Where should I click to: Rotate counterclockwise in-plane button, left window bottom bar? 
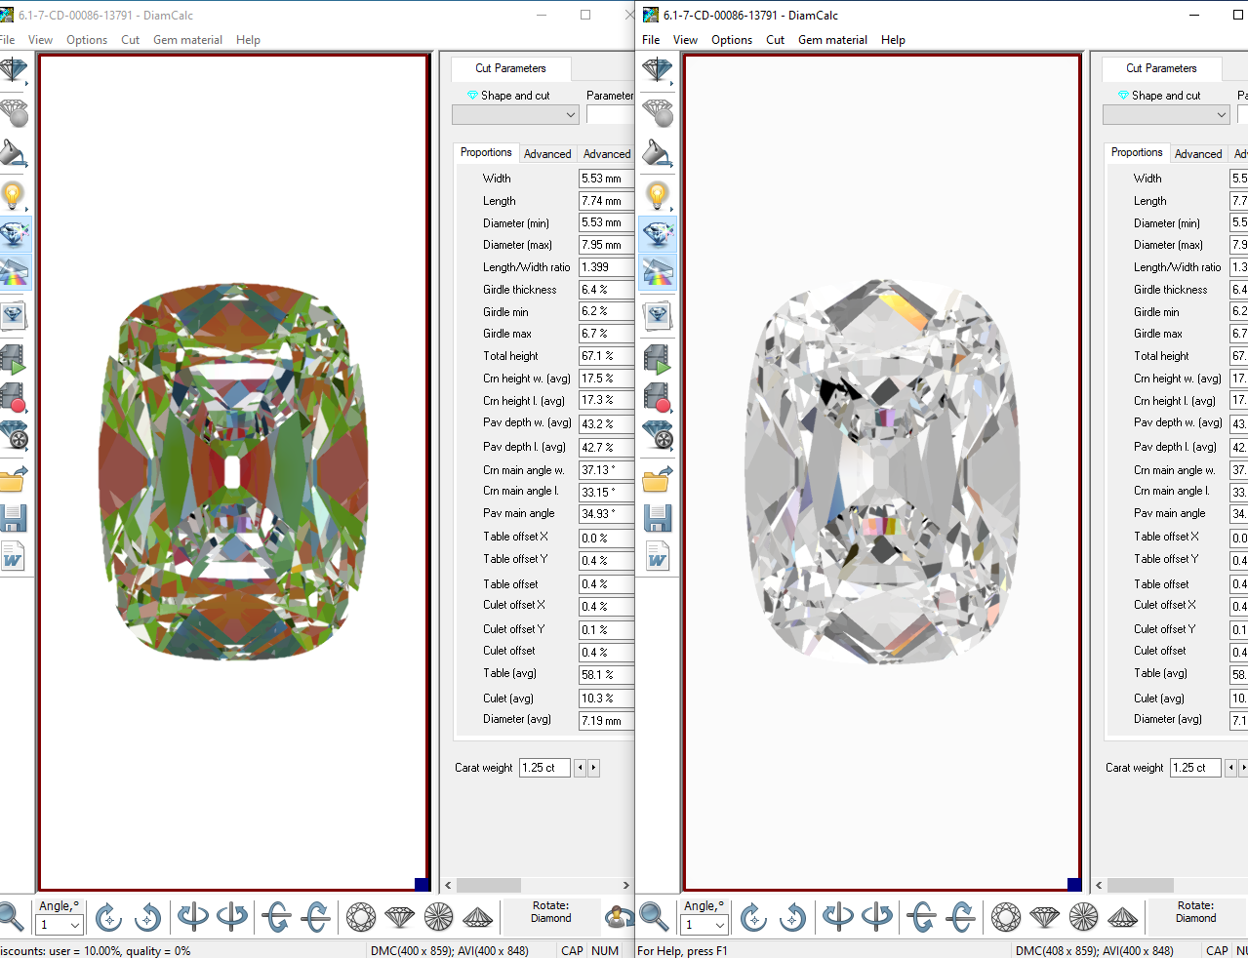point(147,917)
